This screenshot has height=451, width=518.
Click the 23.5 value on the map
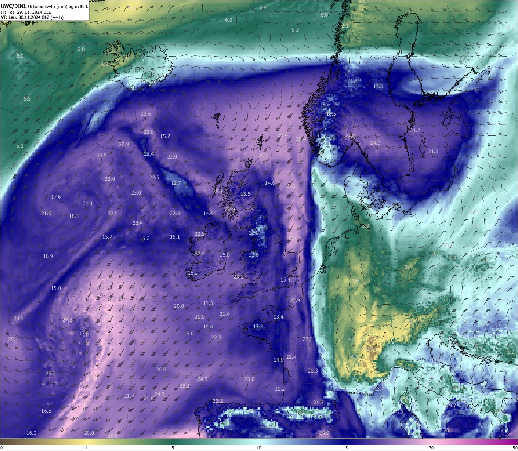102,156
